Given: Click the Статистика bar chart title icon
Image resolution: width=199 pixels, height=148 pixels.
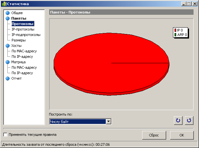Looking at the screenshot, I should pyautogui.click(x=4, y=4).
